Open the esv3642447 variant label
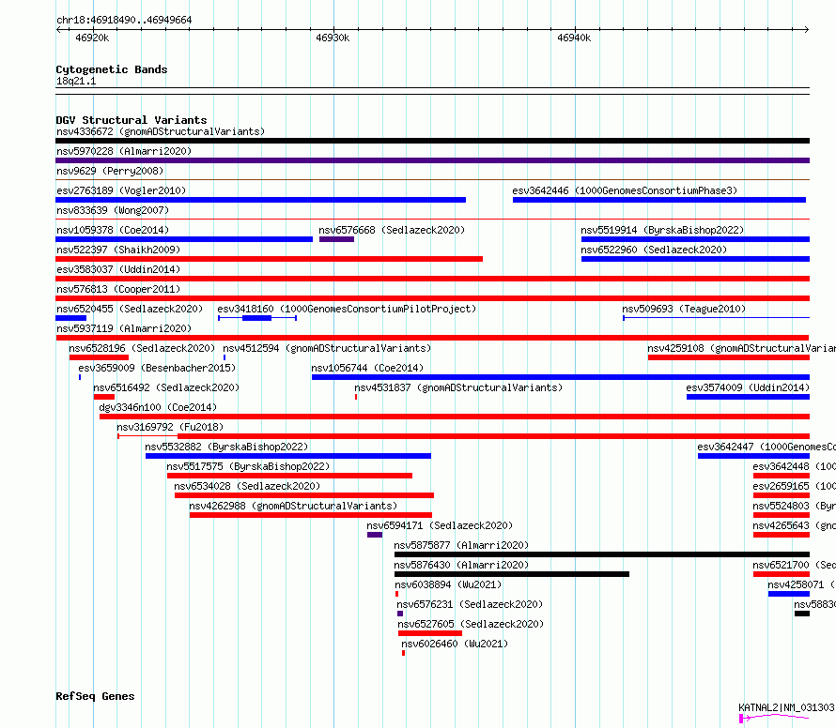 (x=766, y=447)
